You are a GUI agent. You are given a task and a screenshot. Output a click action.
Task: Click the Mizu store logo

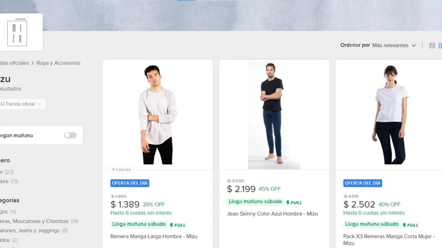17,33
